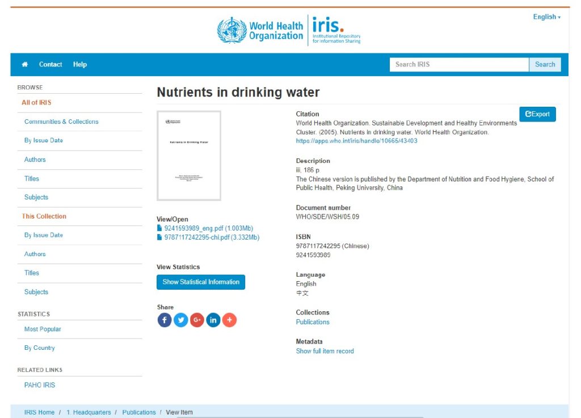Click the home icon in navigation bar
Image resolution: width=581 pixels, height=418 pixels.
25,64
